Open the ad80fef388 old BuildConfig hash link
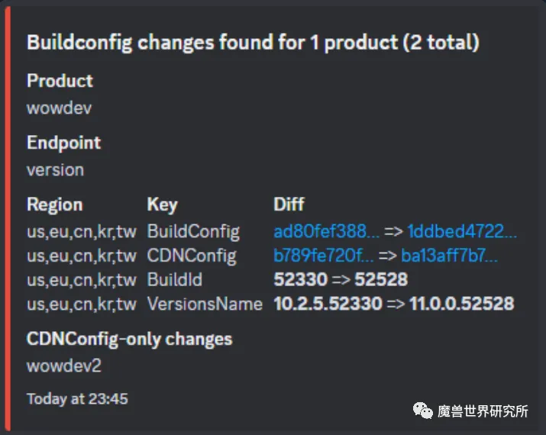 [x=326, y=231]
